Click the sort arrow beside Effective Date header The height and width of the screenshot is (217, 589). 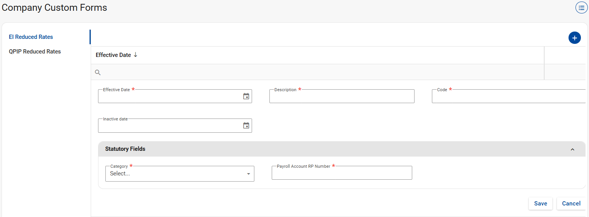[135, 55]
